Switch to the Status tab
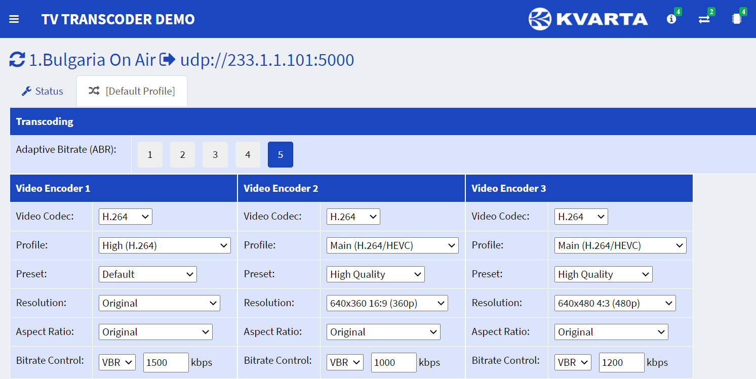Screen dimensions: 756x379 43,92
